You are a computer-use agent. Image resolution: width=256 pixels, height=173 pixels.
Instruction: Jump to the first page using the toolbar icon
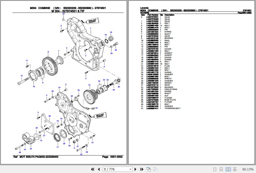coord(92,169)
